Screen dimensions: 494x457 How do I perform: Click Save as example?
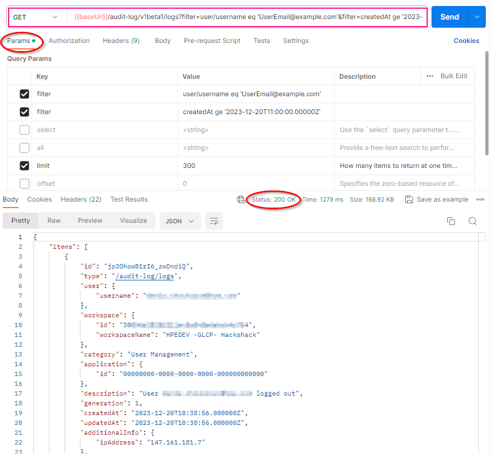436,199
